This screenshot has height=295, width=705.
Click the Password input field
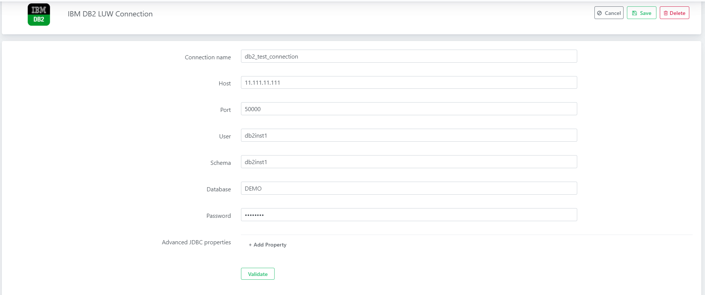pyautogui.click(x=409, y=215)
